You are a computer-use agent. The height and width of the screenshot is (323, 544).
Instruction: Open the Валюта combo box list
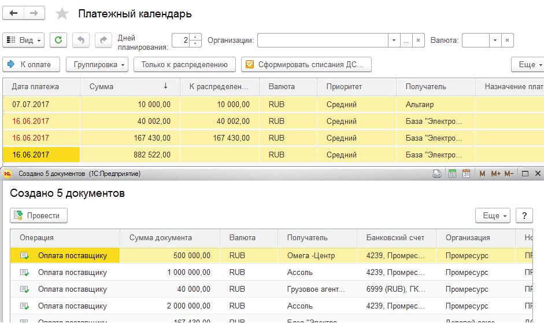point(494,40)
